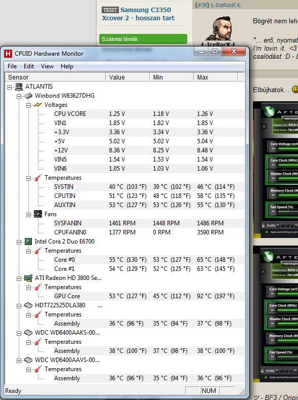Collapse Temperatures under Intel Core 2 Duo
This screenshot has height=400, width=298.
pos(28,251)
